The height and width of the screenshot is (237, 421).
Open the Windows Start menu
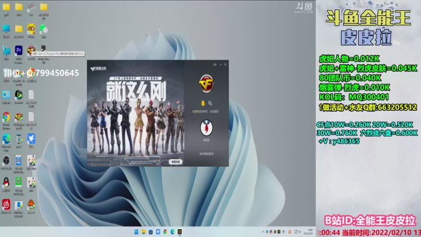[x=136, y=232]
